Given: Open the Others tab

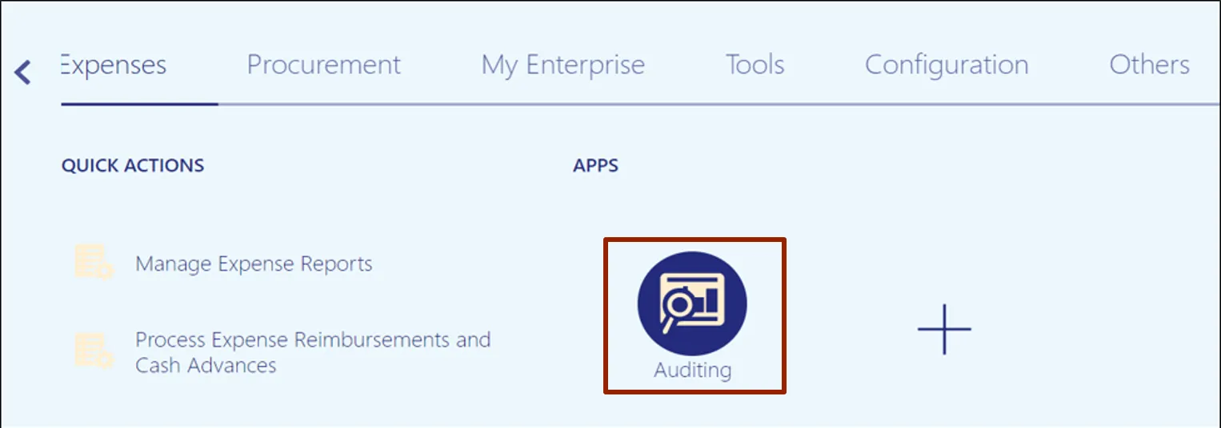Looking at the screenshot, I should tap(1149, 65).
